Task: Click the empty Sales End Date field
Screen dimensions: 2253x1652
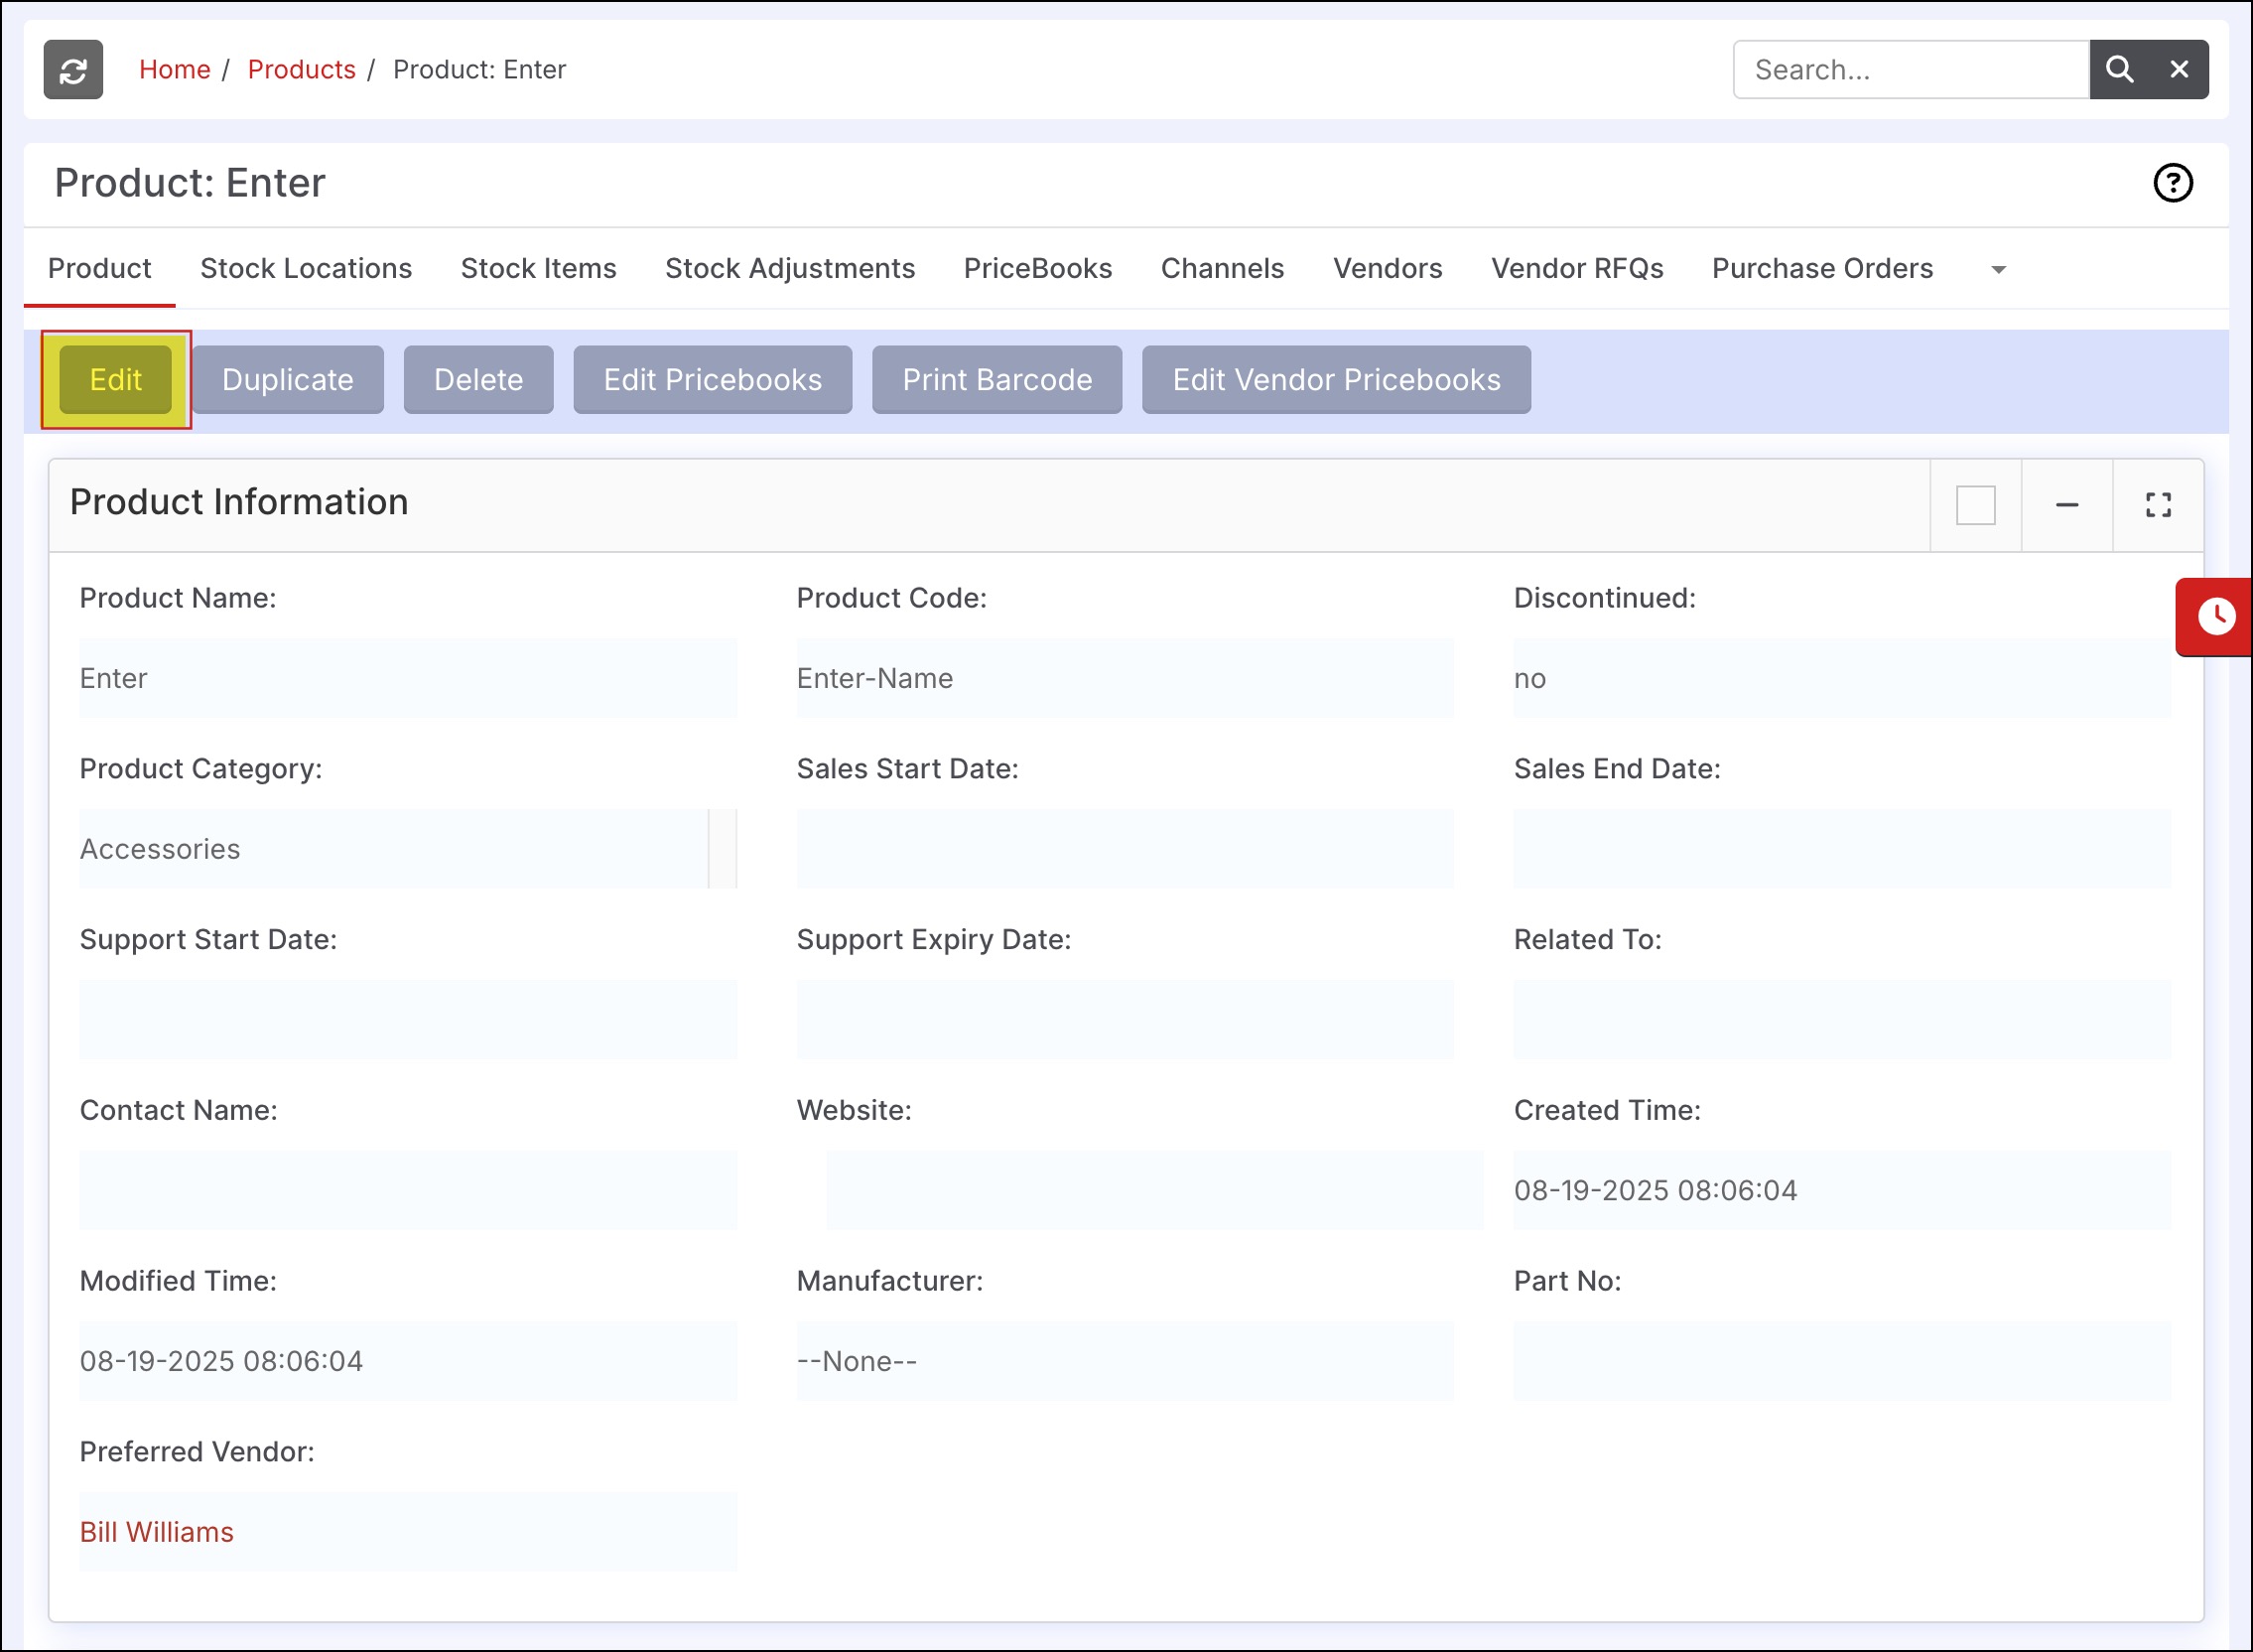Action: pos(1842,849)
